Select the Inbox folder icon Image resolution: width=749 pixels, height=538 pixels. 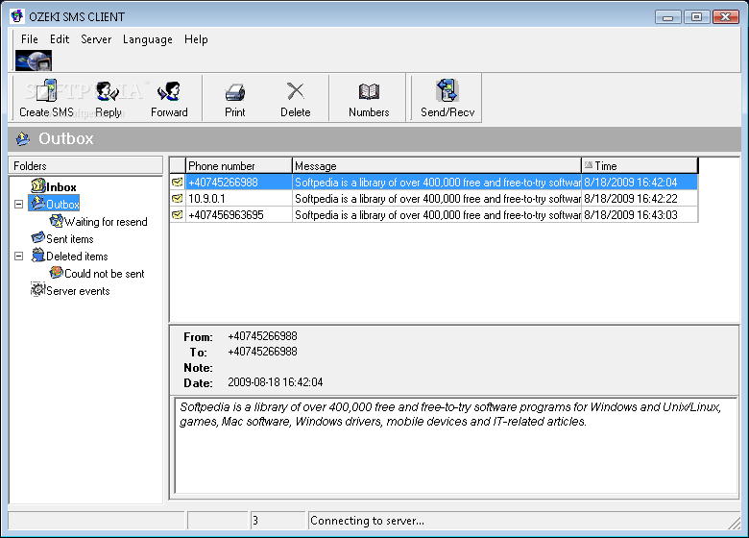tap(37, 185)
